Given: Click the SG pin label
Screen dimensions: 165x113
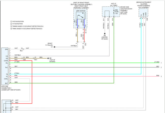Looking at the screenshot, I should (x=7, y=59).
